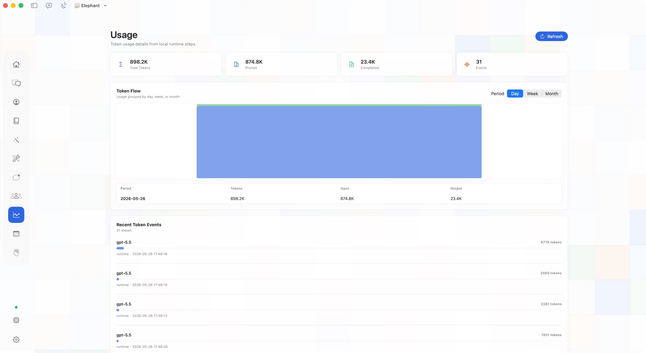Screen dimensions: 646x353
Task: Click the 874.8K Input table cell
Action: 347,199
